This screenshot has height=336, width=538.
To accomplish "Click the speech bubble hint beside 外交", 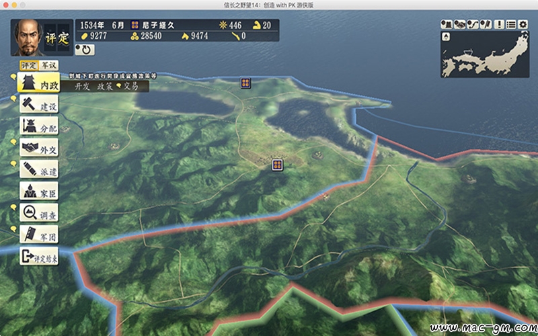I will (13, 142).
